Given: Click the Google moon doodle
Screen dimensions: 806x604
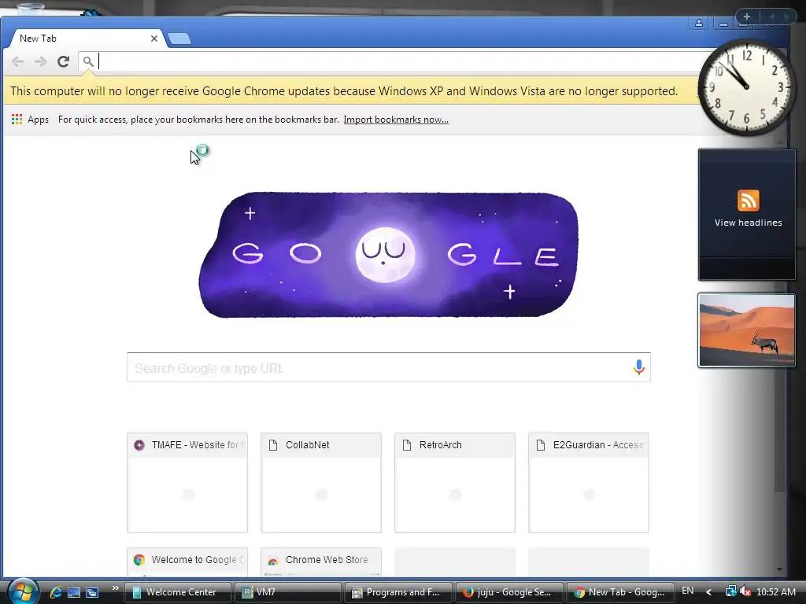Looking at the screenshot, I should tap(388, 255).
